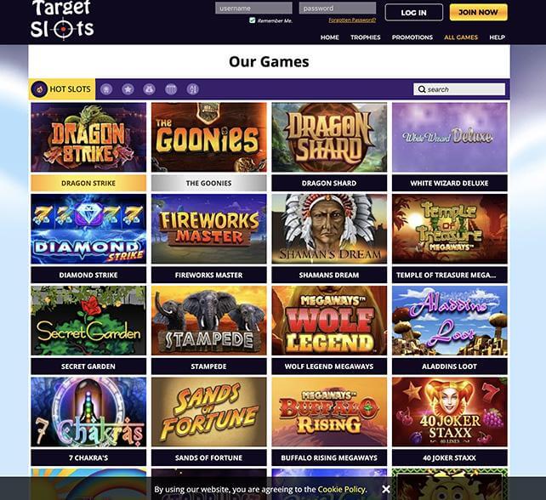Click the search magnifier icon
Image resolution: width=546 pixels, height=500 pixels.
(x=422, y=89)
